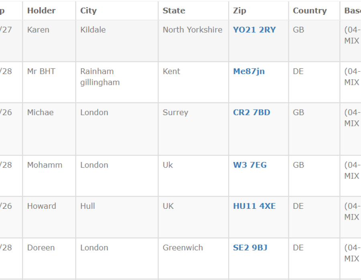Click the Rainham gillingham city cell
This screenshot has height=280, width=361.
point(100,77)
